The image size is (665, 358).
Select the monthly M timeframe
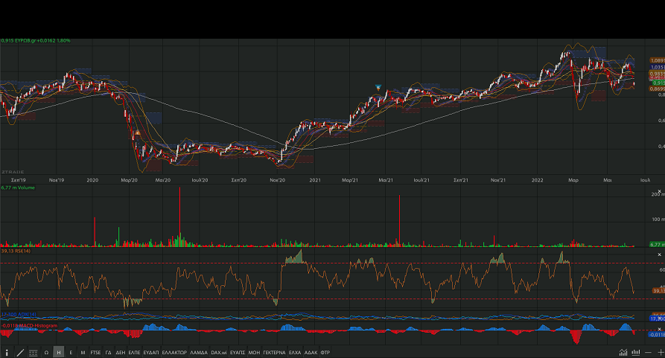pyautogui.click(x=82, y=352)
